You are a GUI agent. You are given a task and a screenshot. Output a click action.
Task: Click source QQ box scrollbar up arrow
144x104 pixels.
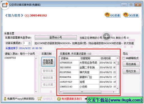[x=36, y=58]
